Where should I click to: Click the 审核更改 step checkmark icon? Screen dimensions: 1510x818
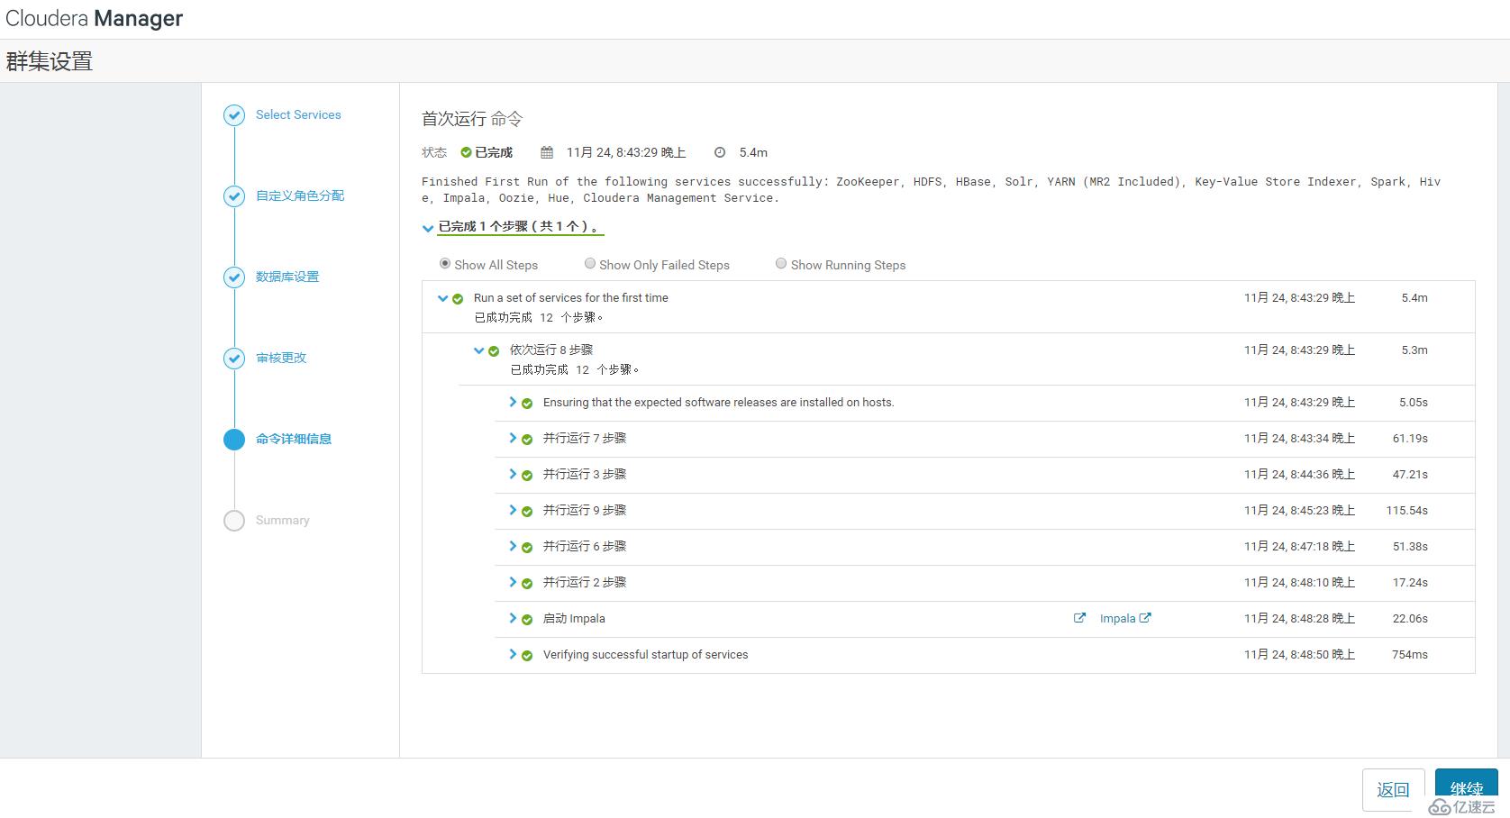click(234, 359)
